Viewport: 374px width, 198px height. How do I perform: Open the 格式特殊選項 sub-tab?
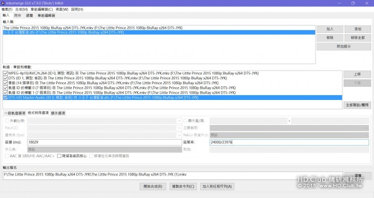click(38, 113)
